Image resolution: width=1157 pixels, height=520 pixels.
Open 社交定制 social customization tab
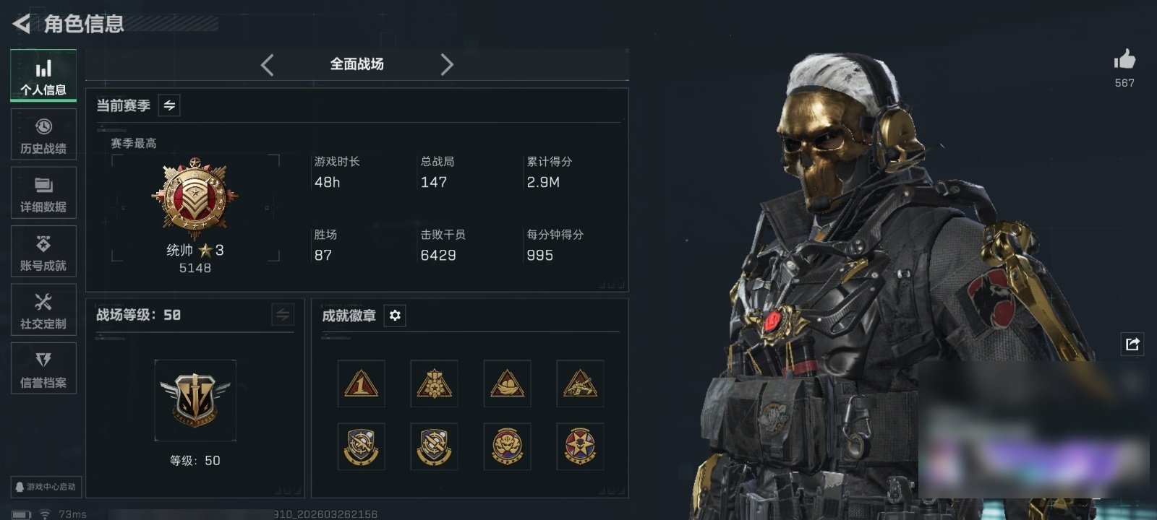[43, 310]
